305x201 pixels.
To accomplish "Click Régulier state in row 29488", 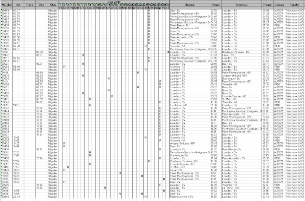I will click(x=53, y=11).
